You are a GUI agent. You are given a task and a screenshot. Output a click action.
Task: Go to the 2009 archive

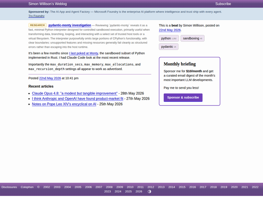[x=119, y=187]
